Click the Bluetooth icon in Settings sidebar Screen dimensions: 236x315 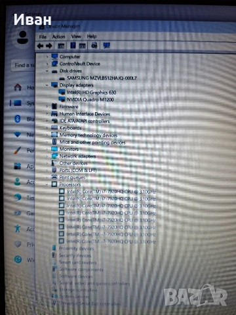(x=18, y=119)
